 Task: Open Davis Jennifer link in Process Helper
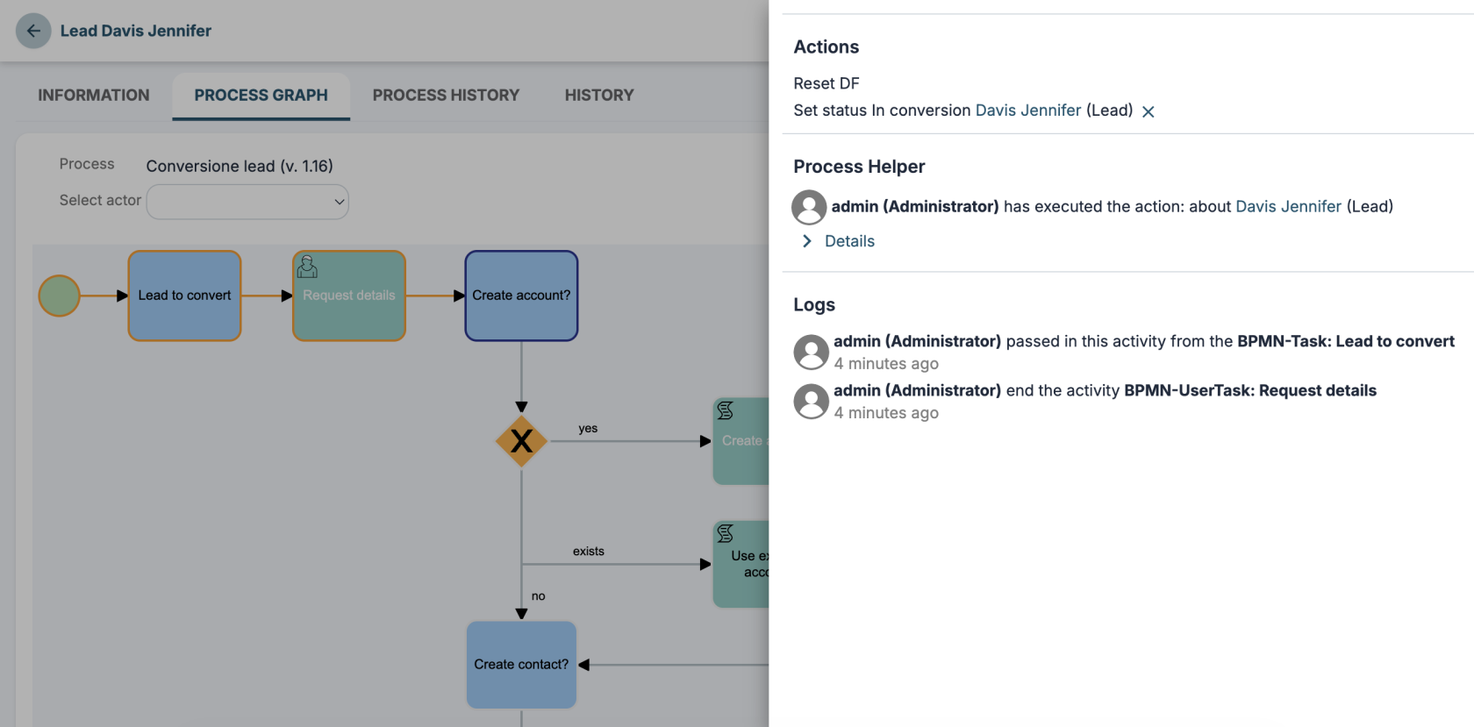(1288, 207)
